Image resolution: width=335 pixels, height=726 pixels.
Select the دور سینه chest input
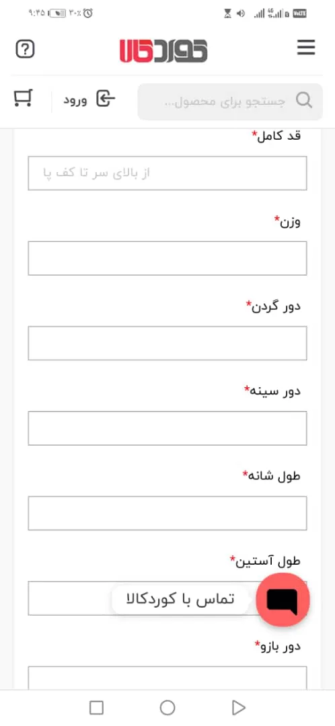tap(167, 428)
